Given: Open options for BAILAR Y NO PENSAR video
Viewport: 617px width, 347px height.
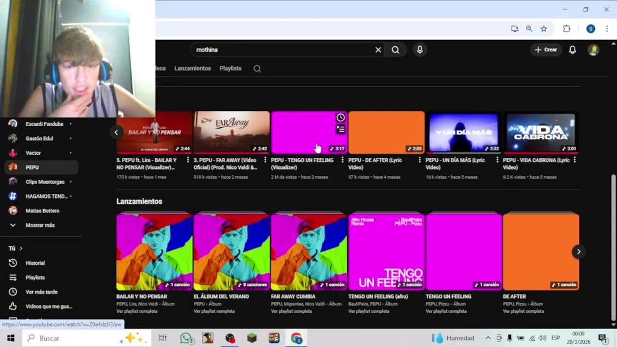Looking at the screenshot, I should coord(188,160).
